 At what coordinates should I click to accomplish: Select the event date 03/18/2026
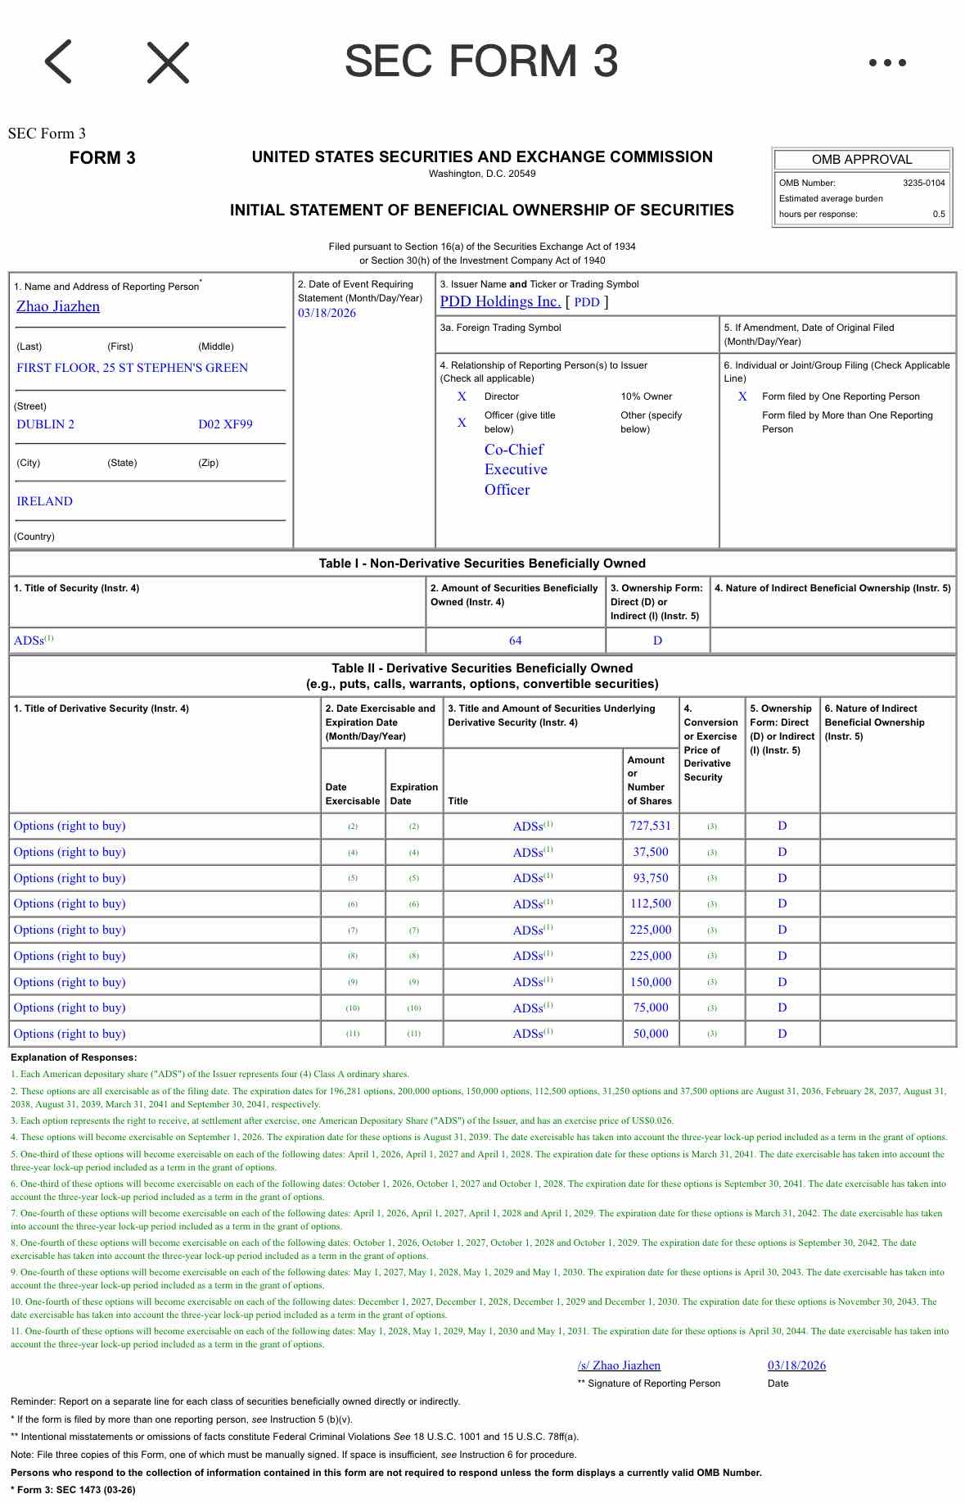coord(327,313)
